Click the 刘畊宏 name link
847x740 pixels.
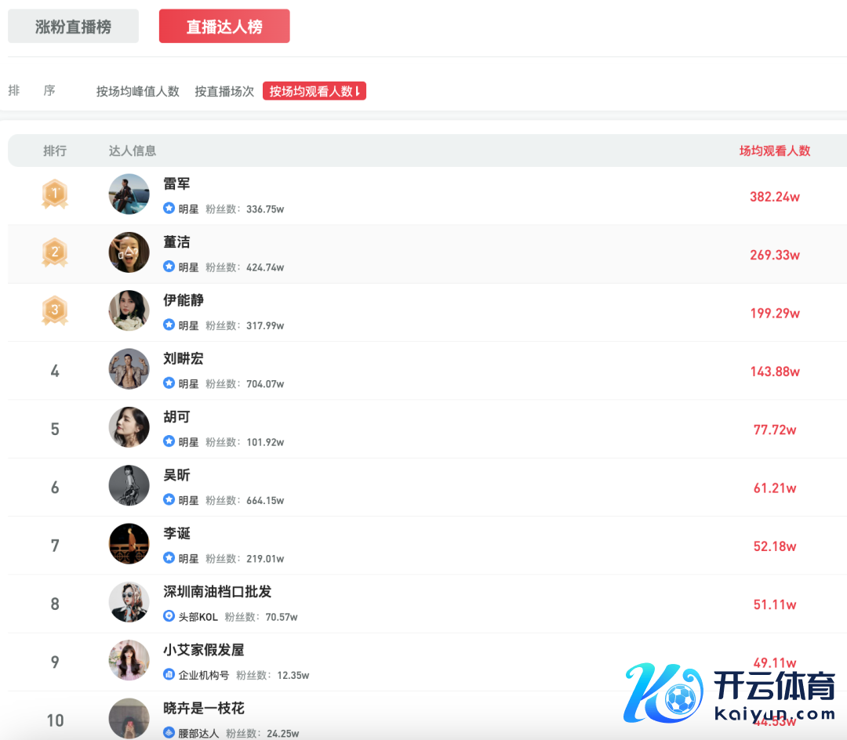[183, 359]
